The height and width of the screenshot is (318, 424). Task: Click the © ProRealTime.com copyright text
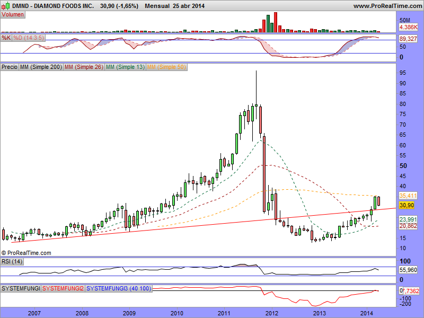tap(26, 253)
